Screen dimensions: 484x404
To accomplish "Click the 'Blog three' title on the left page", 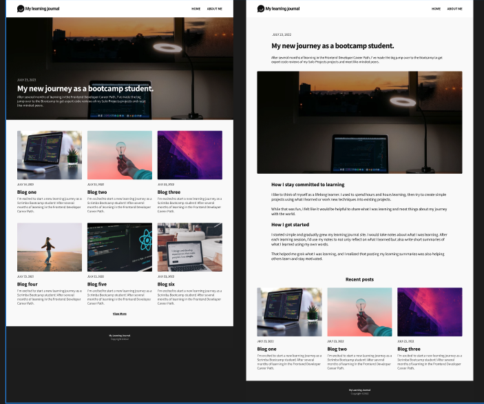I will pos(169,192).
